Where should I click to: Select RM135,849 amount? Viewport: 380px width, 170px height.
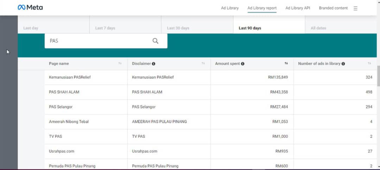pos(278,77)
